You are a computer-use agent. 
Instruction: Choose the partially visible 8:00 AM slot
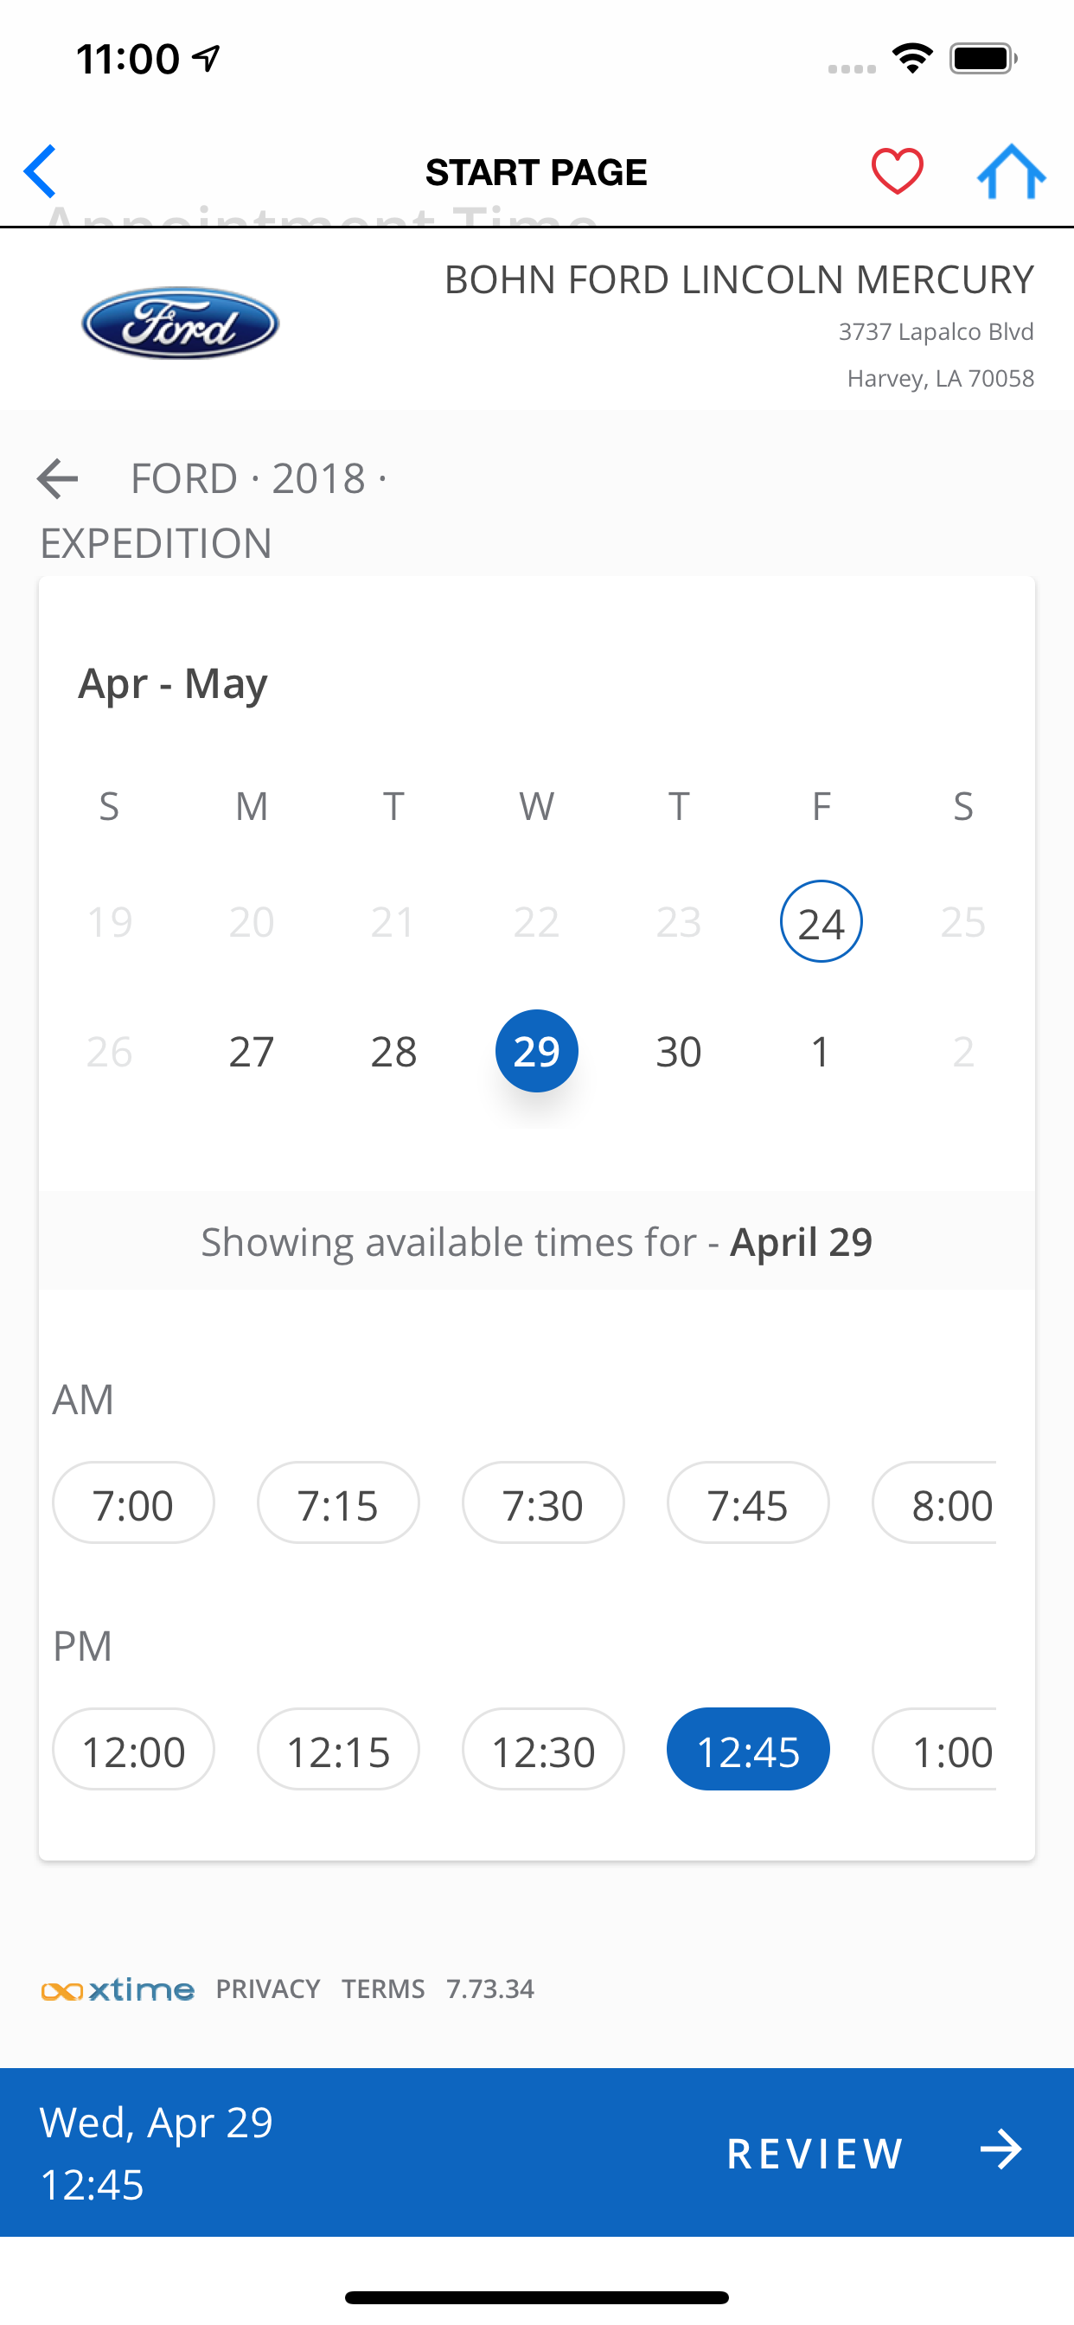[x=934, y=1502]
